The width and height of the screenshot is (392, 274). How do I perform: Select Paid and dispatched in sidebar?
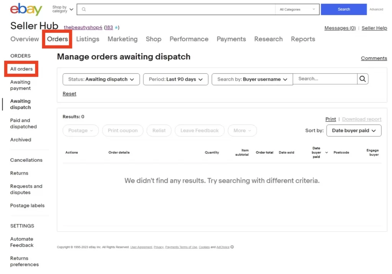(23, 123)
